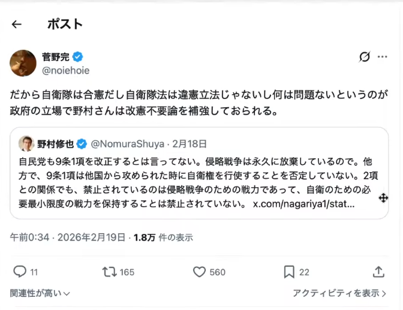Click the 菅野完 display name
The image size is (403, 310).
tap(56, 57)
